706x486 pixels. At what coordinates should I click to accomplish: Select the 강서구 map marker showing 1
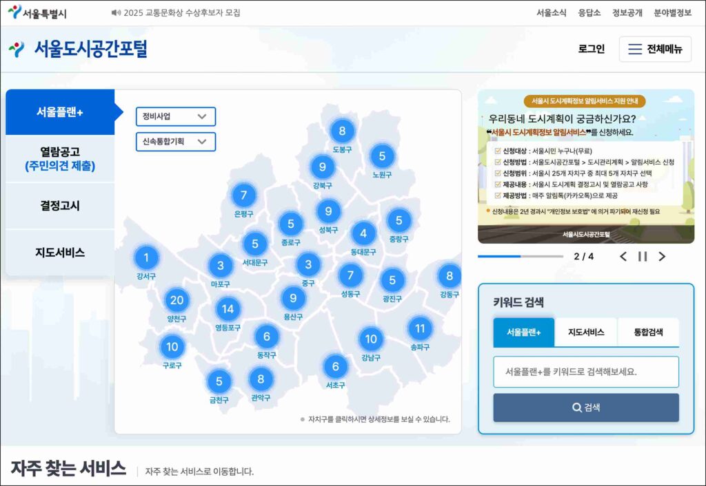coord(146,257)
